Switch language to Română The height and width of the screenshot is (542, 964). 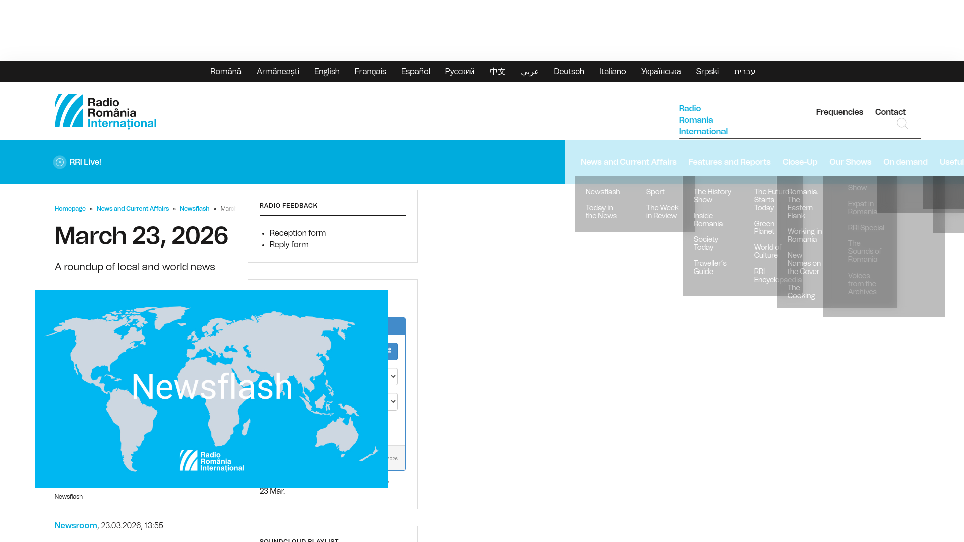point(226,71)
